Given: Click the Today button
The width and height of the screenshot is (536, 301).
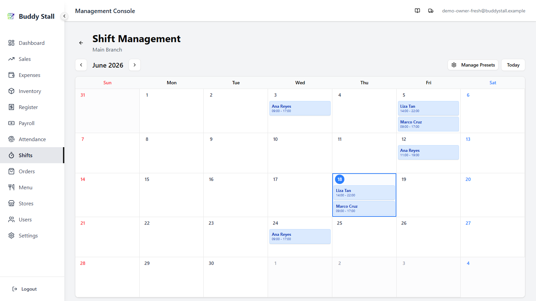Looking at the screenshot, I should (513, 65).
